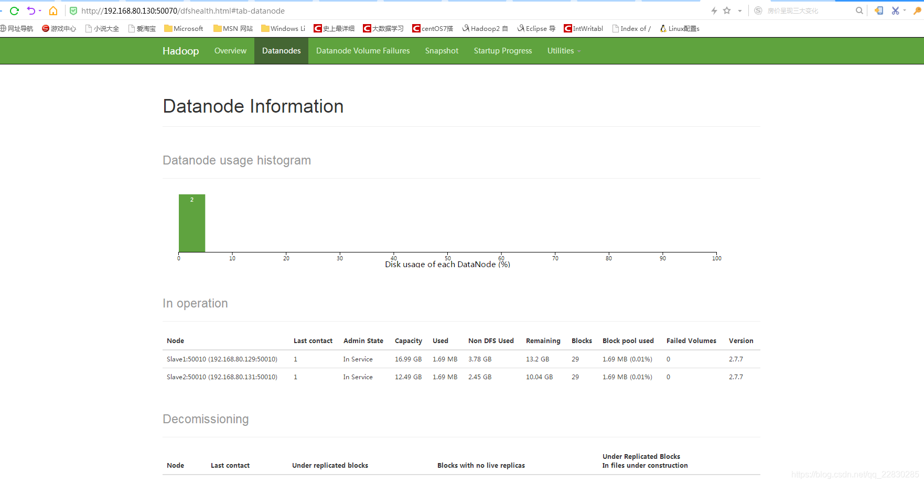Image resolution: width=924 pixels, height=484 pixels.
Task: Expand the screenshot tool dropdown arrow
Action: click(905, 11)
